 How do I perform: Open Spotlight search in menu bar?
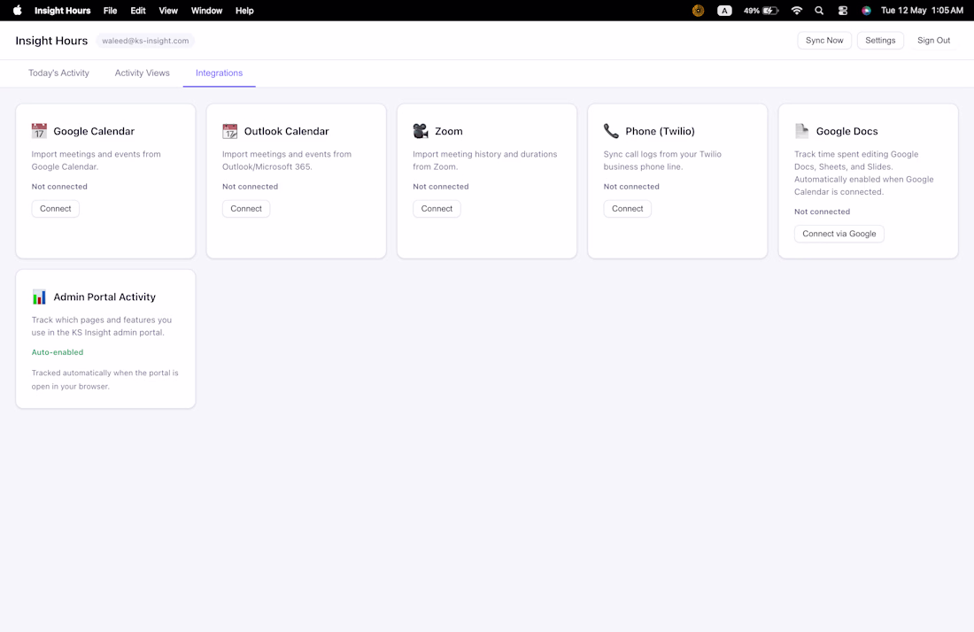click(819, 11)
